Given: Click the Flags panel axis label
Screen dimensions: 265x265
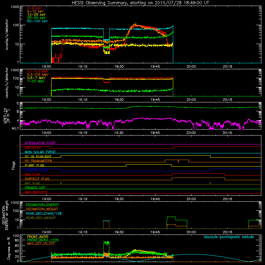Looking at the screenshot, I should [14, 165].
